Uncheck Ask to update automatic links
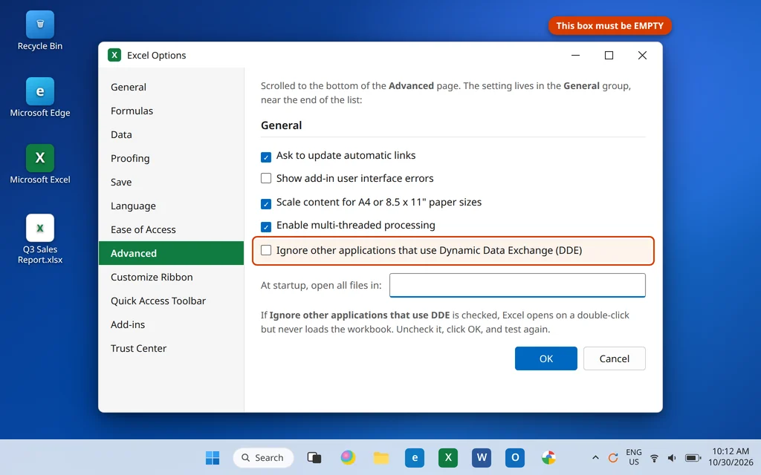761x475 pixels. point(266,157)
